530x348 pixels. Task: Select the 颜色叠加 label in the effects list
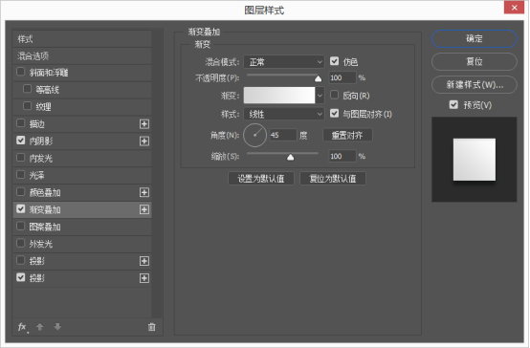[45, 192]
